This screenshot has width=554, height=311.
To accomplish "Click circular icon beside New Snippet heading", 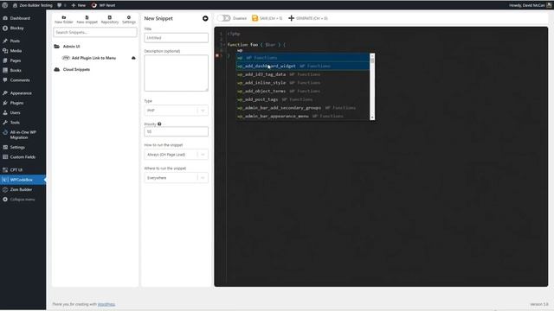I will pyautogui.click(x=205, y=18).
